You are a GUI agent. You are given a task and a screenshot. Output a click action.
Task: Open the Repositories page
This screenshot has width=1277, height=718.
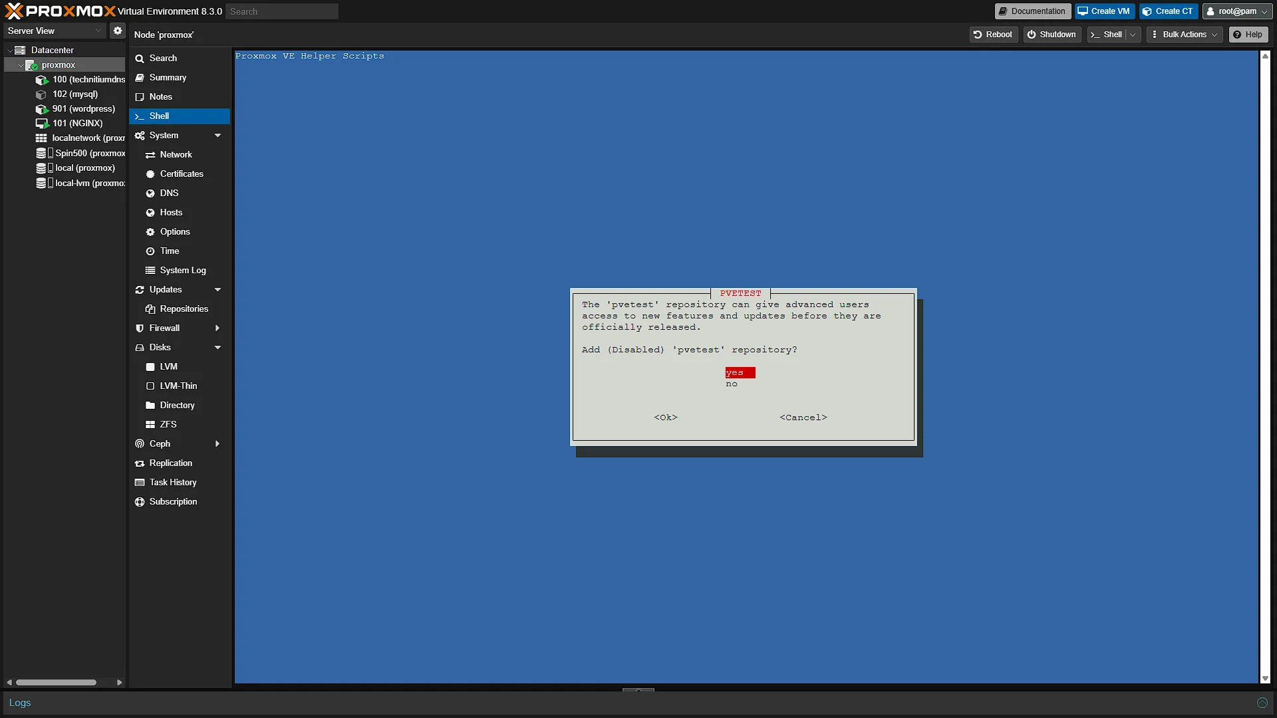click(x=184, y=309)
